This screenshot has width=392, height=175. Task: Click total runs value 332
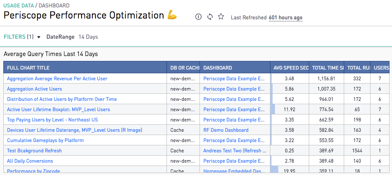(357, 79)
